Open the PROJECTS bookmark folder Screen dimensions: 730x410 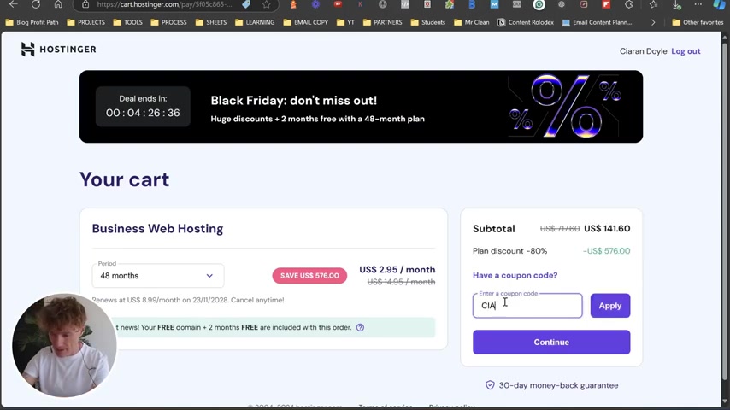[85, 22]
